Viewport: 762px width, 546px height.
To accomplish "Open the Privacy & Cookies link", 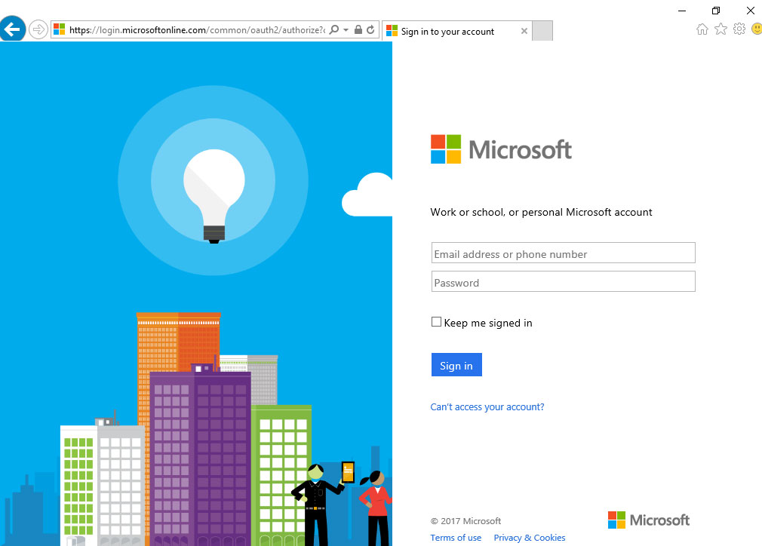I will point(529,538).
